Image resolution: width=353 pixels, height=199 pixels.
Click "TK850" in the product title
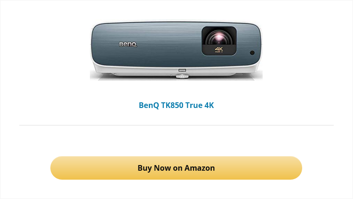tap(172, 105)
